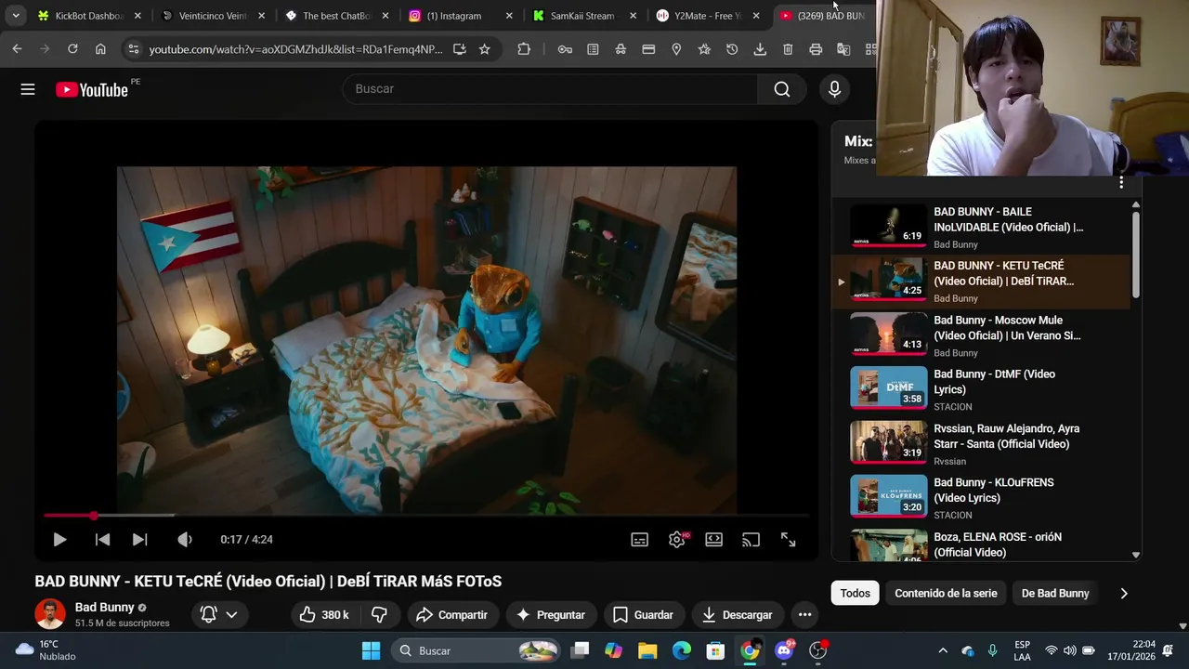The height and width of the screenshot is (669, 1189).
Task: Seek on the video progress bar
Action: (x=426, y=515)
